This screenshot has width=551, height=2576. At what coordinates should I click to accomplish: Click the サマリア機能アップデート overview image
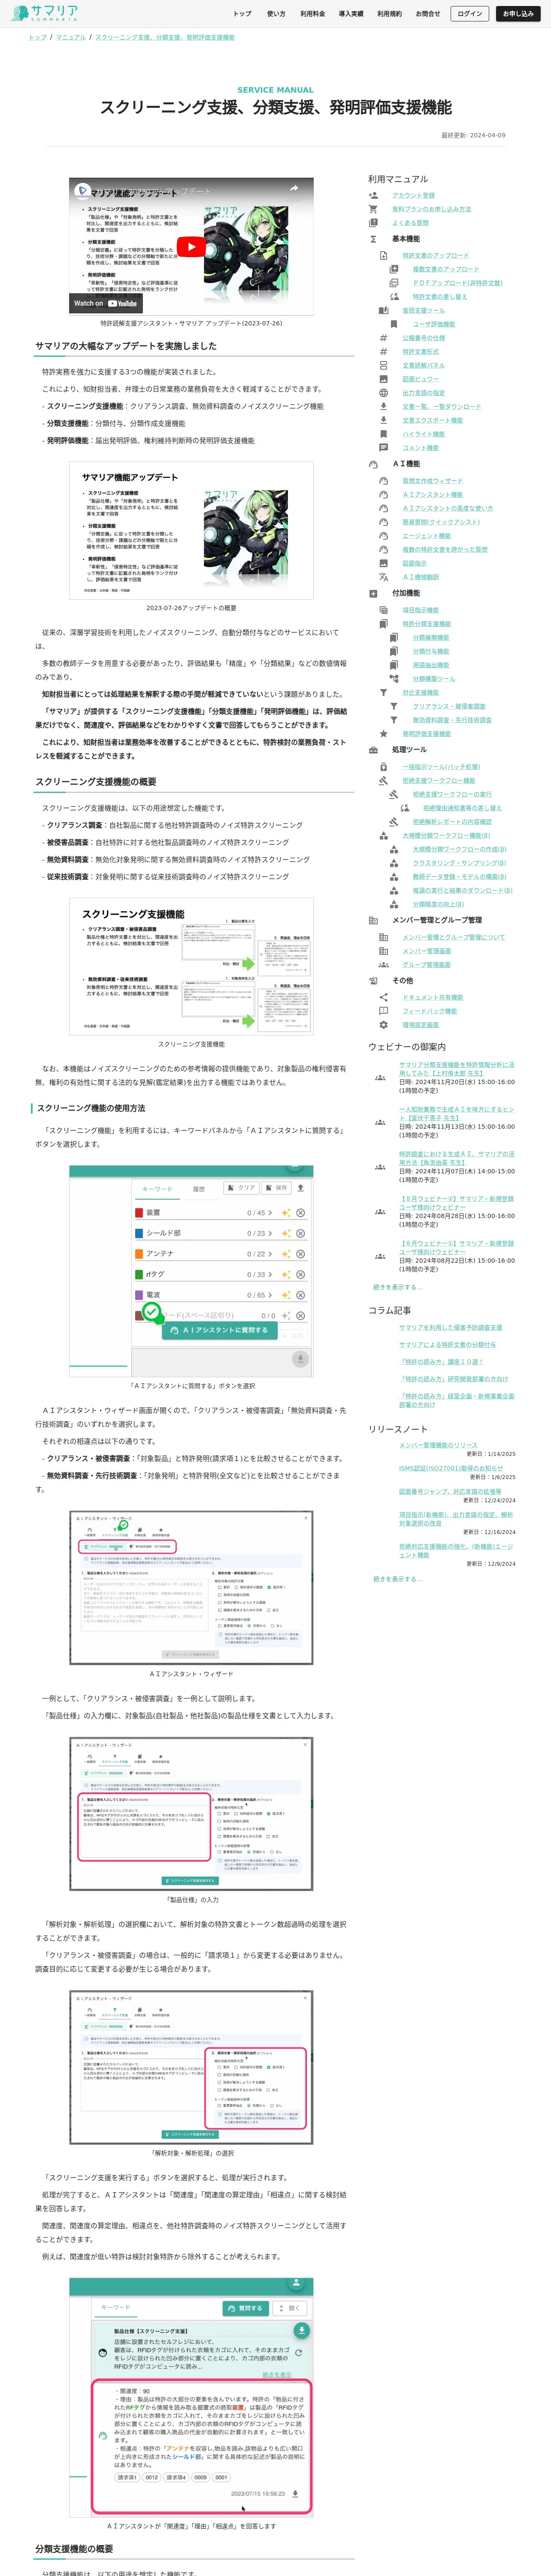click(191, 530)
